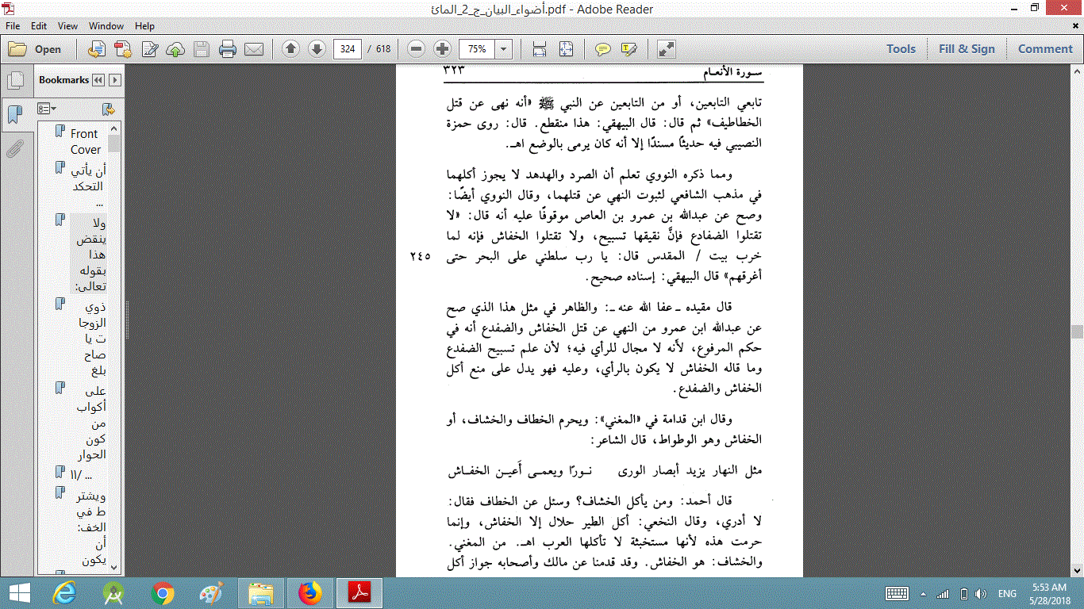This screenshot has height=609, width=1084.
Task: Open File Explorer from taskbar
Action: pyautogui.click(x=260, y=593)
